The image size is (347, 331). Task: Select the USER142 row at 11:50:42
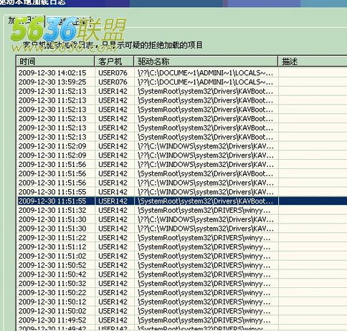pos(182,274)
